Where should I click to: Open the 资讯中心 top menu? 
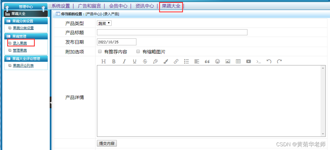click(145, 6)
